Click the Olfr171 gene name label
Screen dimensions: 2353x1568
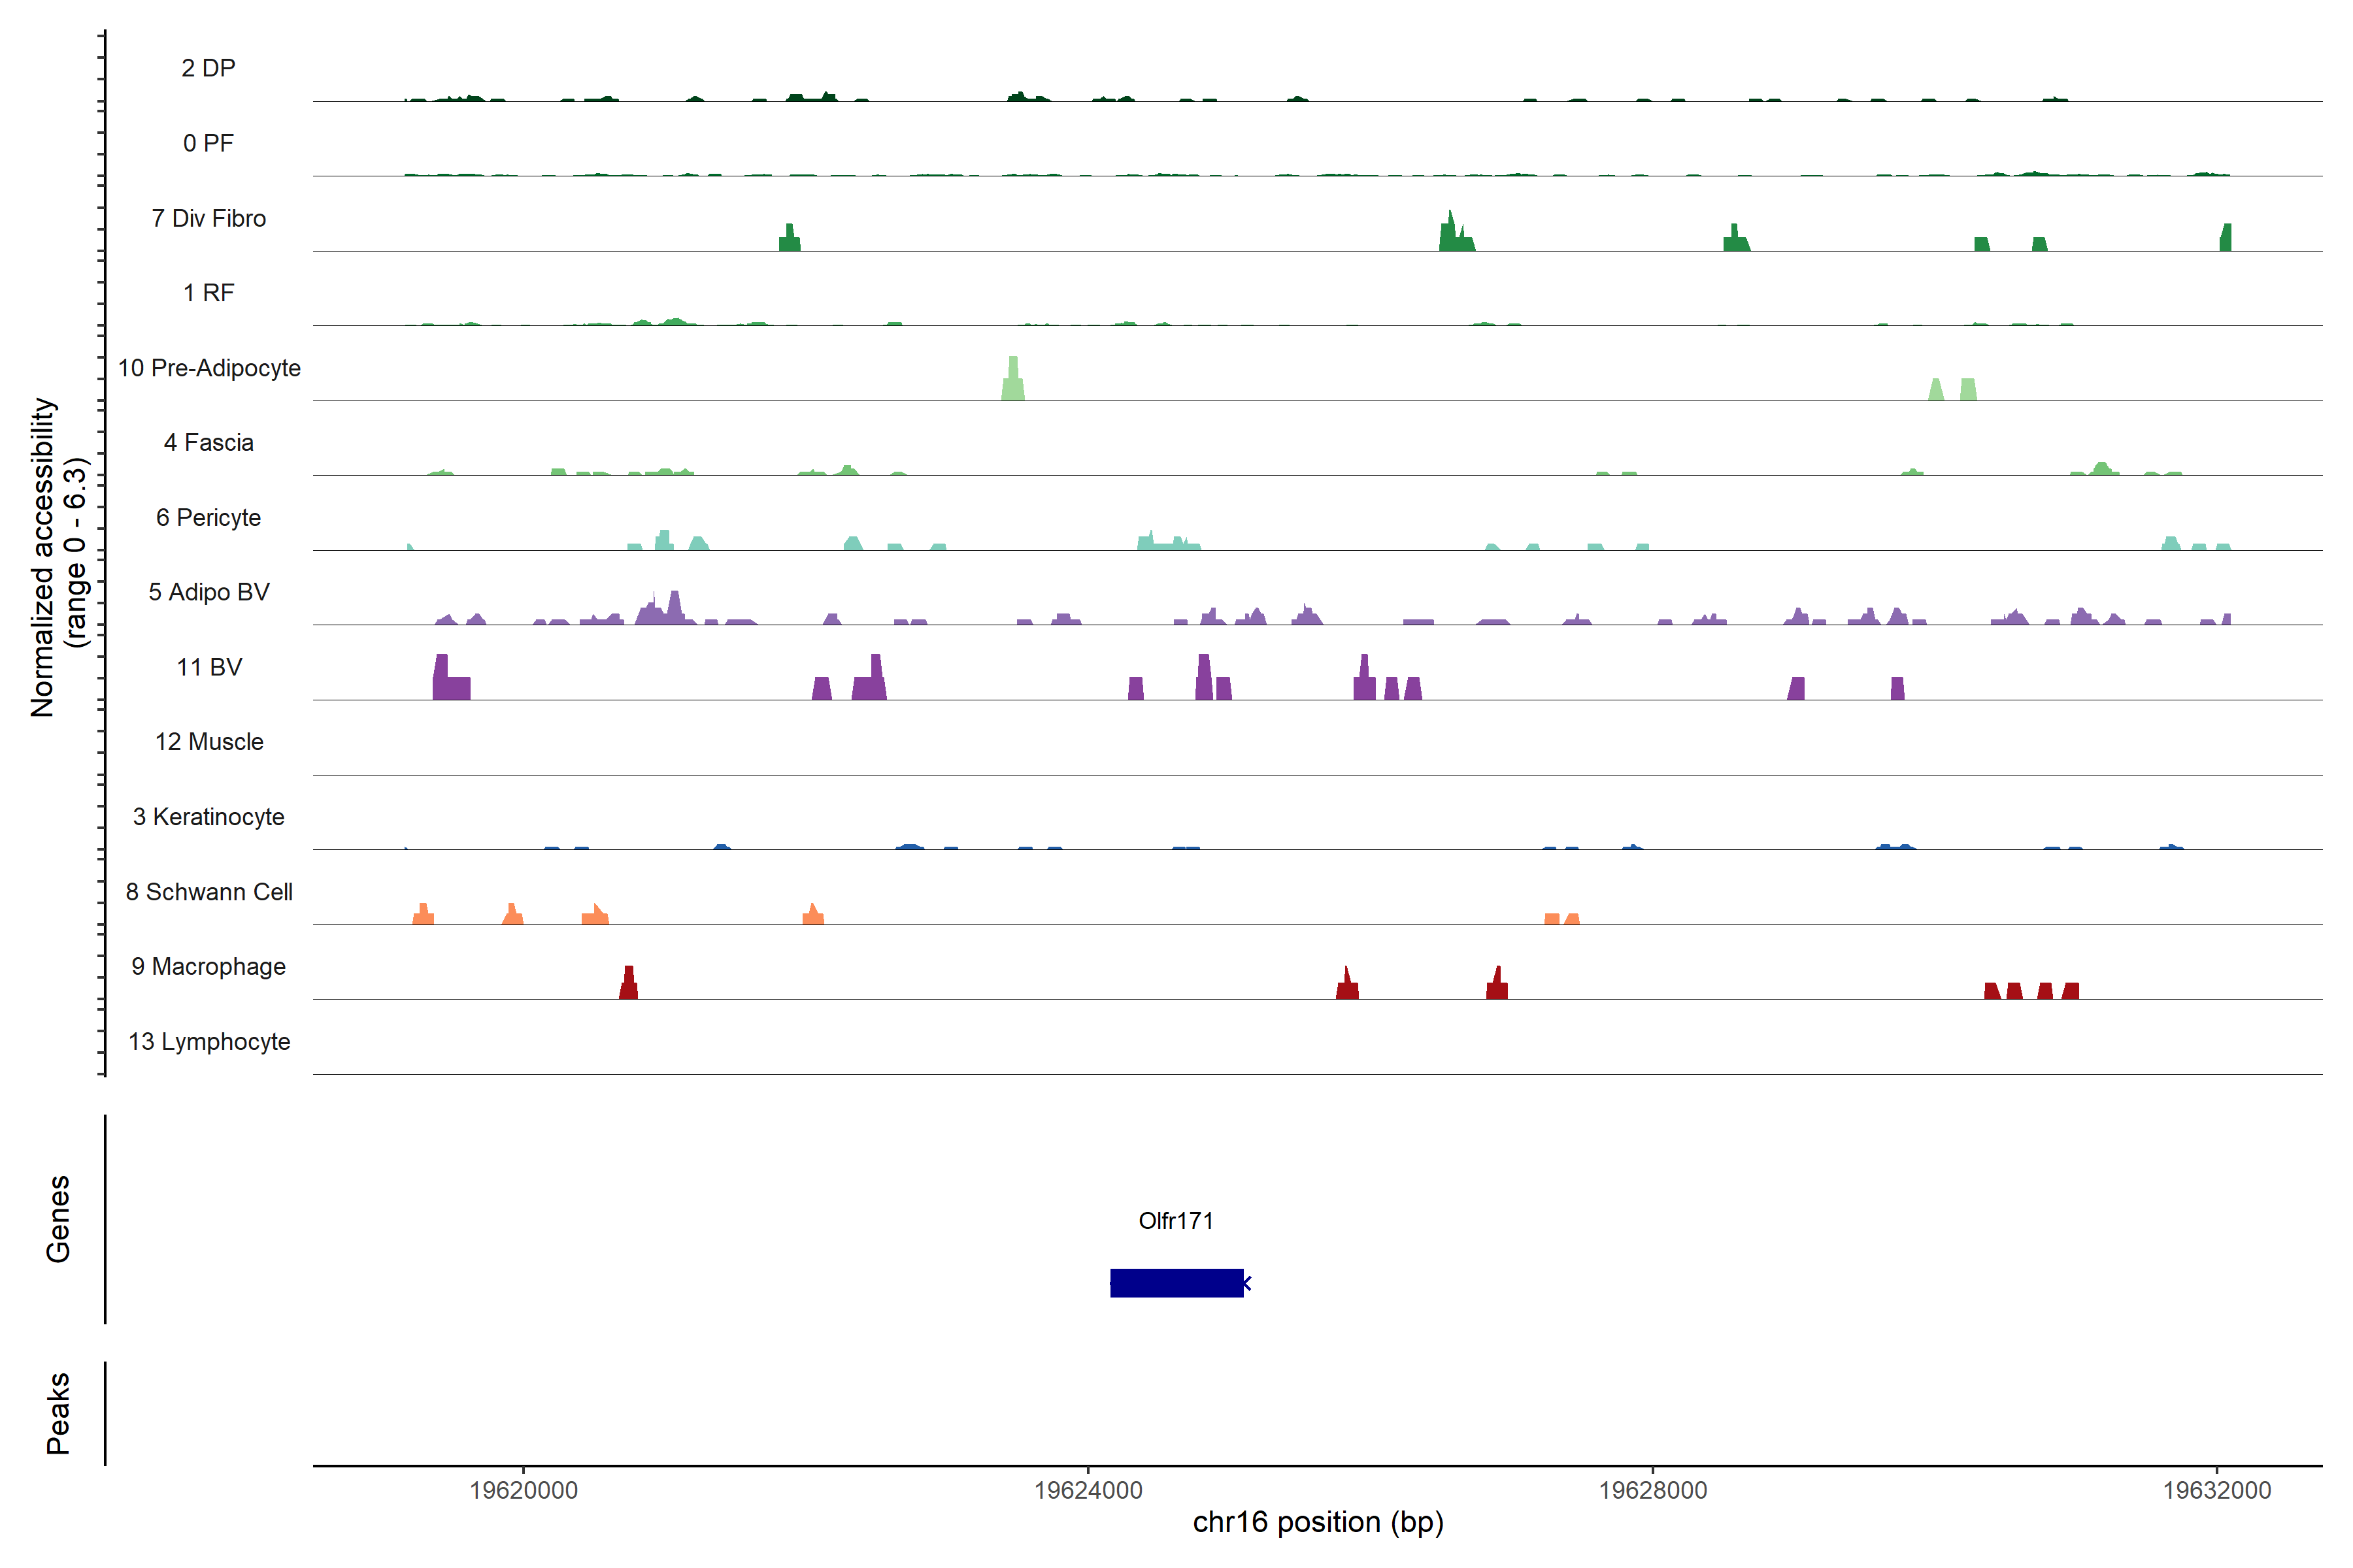click(x=1175, y=1221)
